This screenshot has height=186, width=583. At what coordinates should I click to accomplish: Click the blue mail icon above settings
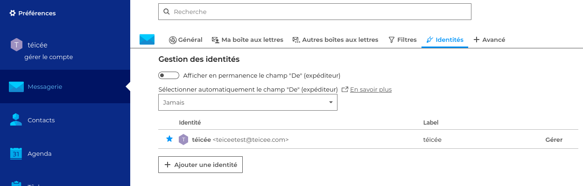coord(147,40)
